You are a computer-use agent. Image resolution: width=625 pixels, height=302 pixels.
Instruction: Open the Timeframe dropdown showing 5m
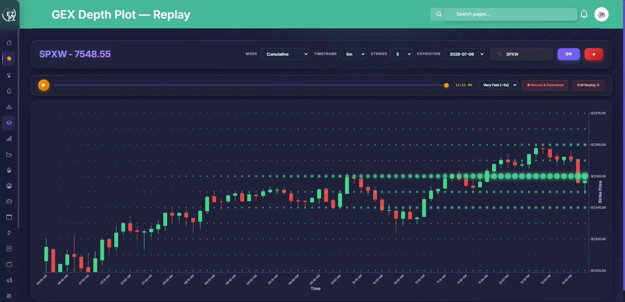pyautogui.click(x=353, y=54)
